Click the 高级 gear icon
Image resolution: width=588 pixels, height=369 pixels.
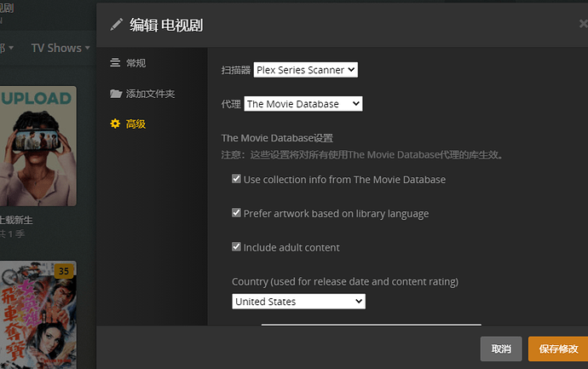[x=115, y=124]
